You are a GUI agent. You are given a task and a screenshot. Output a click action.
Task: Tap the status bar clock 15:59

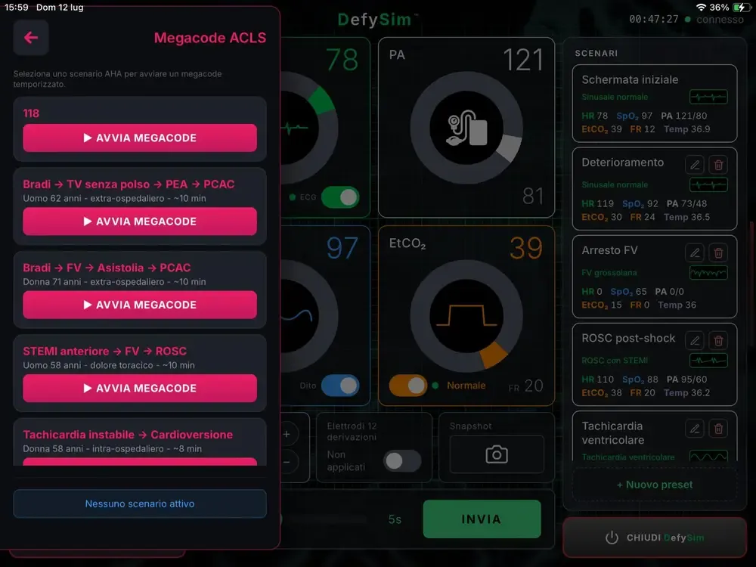[17, 8]
